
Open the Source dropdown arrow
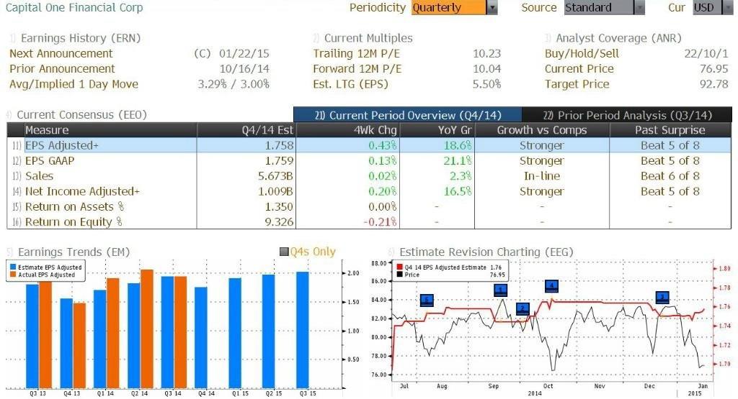click(x=639, y=7)
